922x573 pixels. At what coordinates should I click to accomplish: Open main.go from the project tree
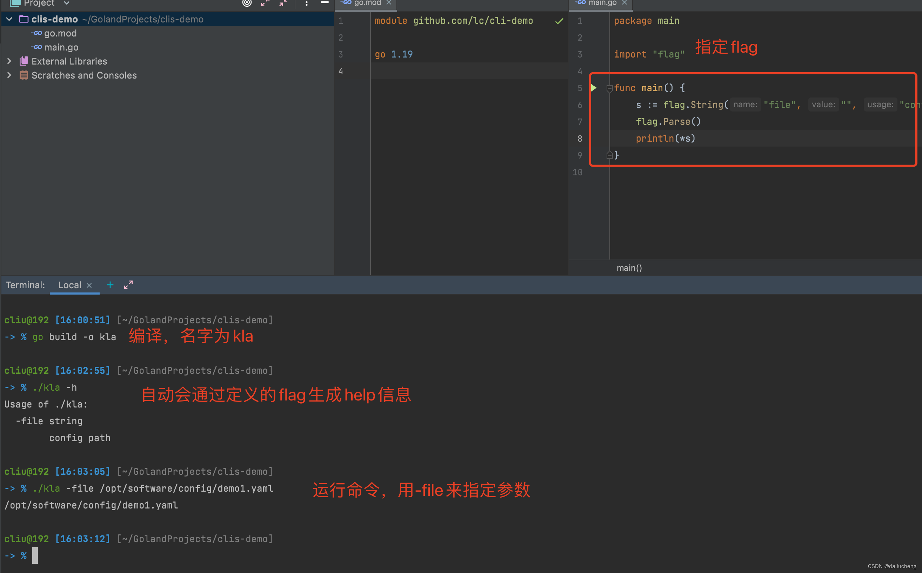61,47
